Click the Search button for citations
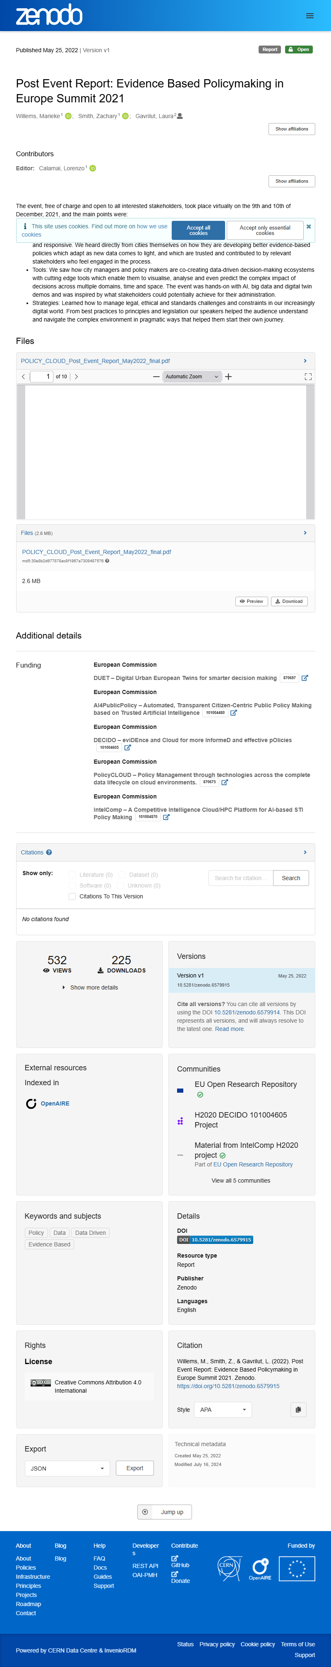The width and height of the screenshot is (331, 1667). pyautogui.click(x=291, y=878)
